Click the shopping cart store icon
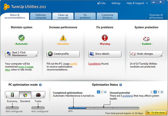This screenshot has height=116, width=168. (x=148, y=113)
